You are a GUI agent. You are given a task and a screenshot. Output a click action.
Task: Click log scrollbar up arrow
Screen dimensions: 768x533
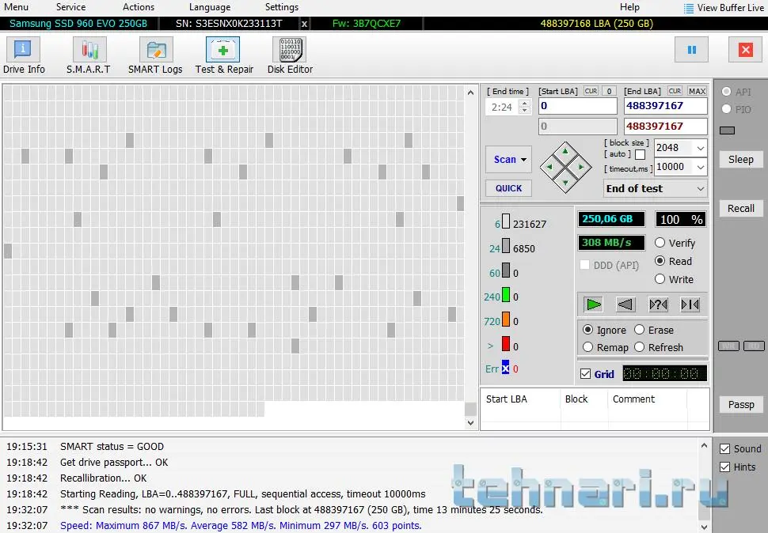[704, 445]
